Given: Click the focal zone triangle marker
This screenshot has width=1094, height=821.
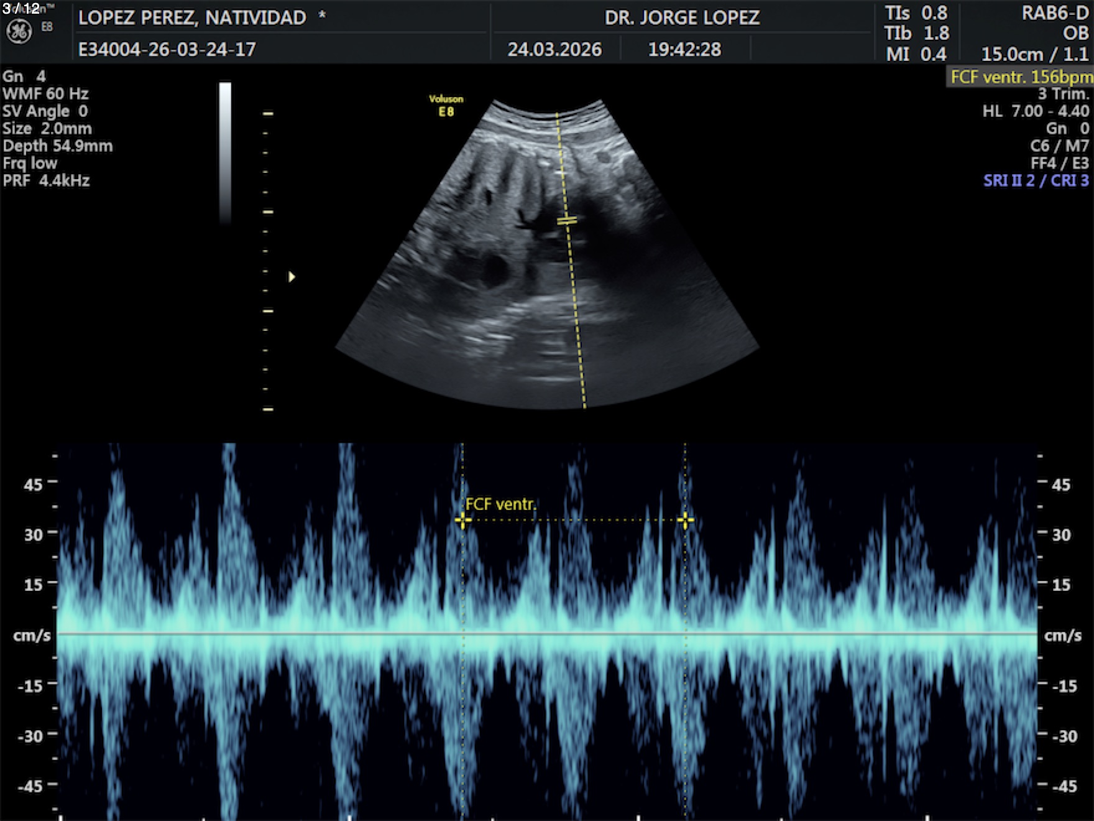Looking at the screenshot, I should pos(292,277).
